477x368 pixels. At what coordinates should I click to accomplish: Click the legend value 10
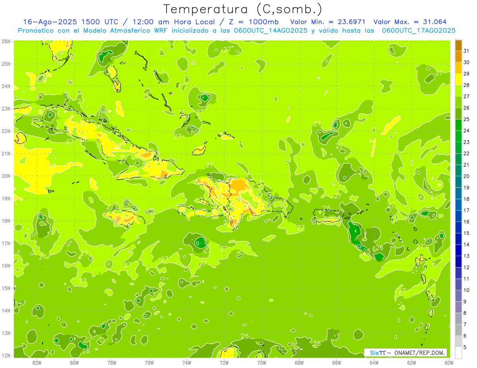click(466, 290)
